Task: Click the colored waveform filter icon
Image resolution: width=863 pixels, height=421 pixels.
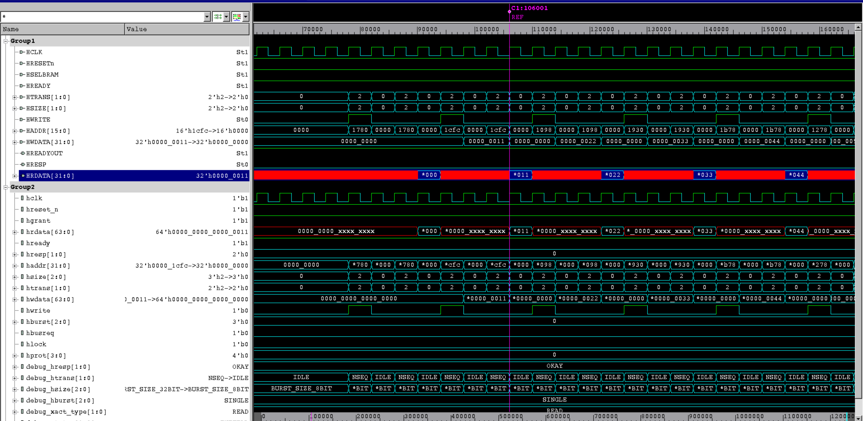Action: tap(237, 16)
